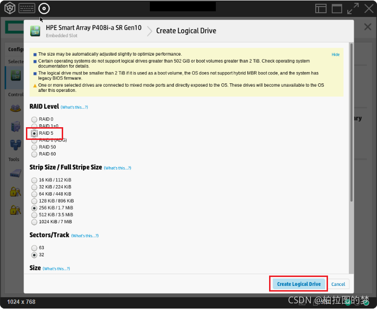Open What's this help for RAID Level
Image resolution: width=377 pixels, height=309 pixels.
(x=74, y=107)
